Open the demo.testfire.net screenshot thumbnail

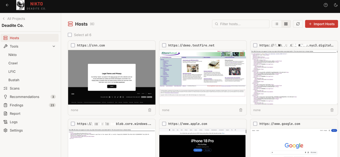click(x=203, y=77)
